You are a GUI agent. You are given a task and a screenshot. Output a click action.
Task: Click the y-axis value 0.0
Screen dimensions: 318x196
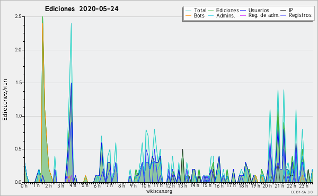(18, 182)
